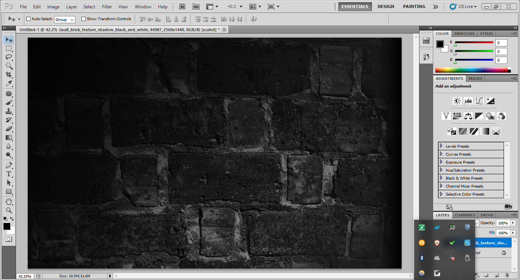Click the green checkmark tray icon
This screenshot has height=280, width=520.
pyautogui.click(x=452, y=243)
